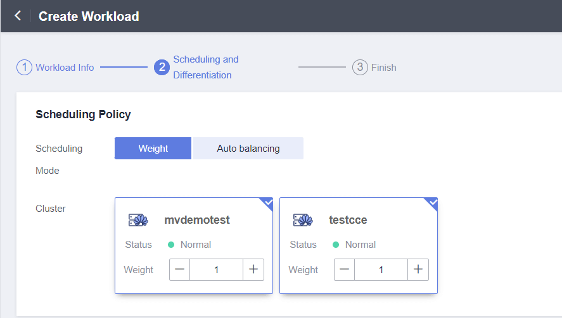Click the Create Workload page title
The width and height of the screenshot is (562, 318).
(89, 16)
